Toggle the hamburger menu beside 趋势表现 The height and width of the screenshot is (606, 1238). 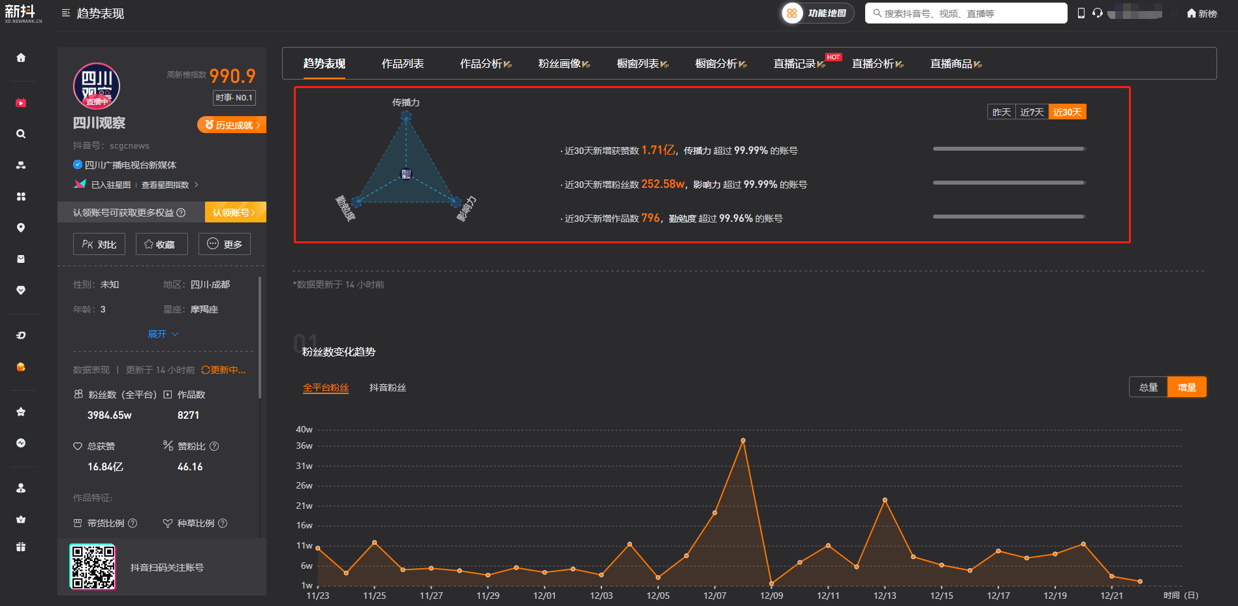coord(66,13)
